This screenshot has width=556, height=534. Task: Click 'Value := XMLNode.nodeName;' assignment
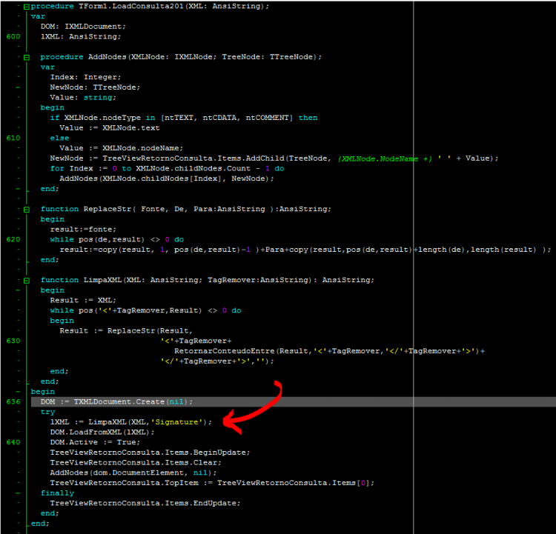122,148
